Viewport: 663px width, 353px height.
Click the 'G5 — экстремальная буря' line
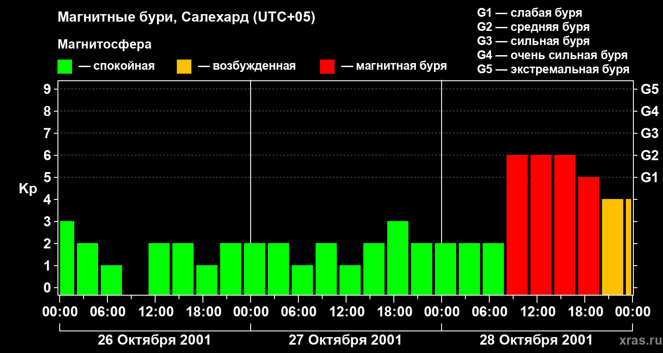[553, 69]
